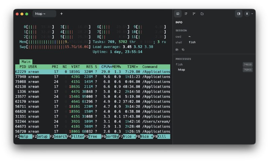Click F1 Help in htop footer
The height and width of the screenshot is (162, 269).
pyautogui.click(x=24, y=136)
